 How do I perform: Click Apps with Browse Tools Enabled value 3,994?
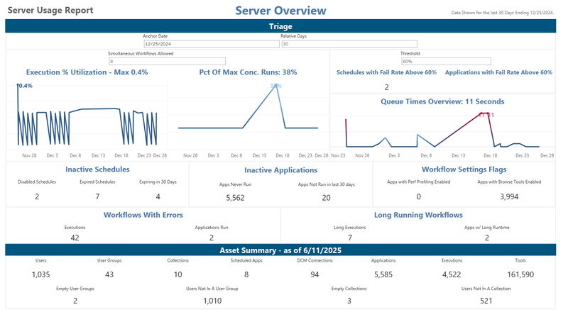pyautogui.click(x=509, y=196)
